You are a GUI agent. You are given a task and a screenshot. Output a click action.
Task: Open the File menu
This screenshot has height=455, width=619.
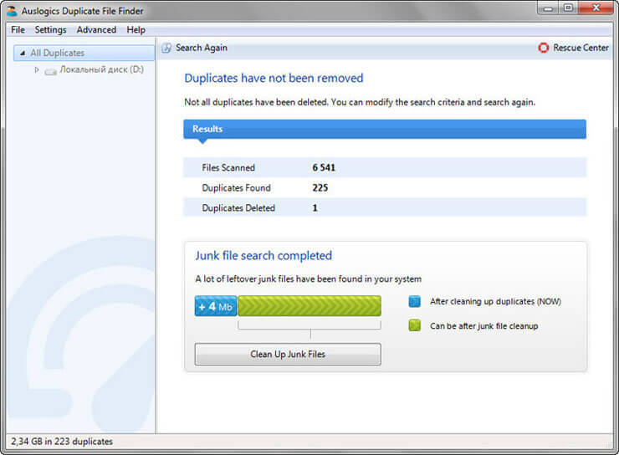tap(18, 30)
